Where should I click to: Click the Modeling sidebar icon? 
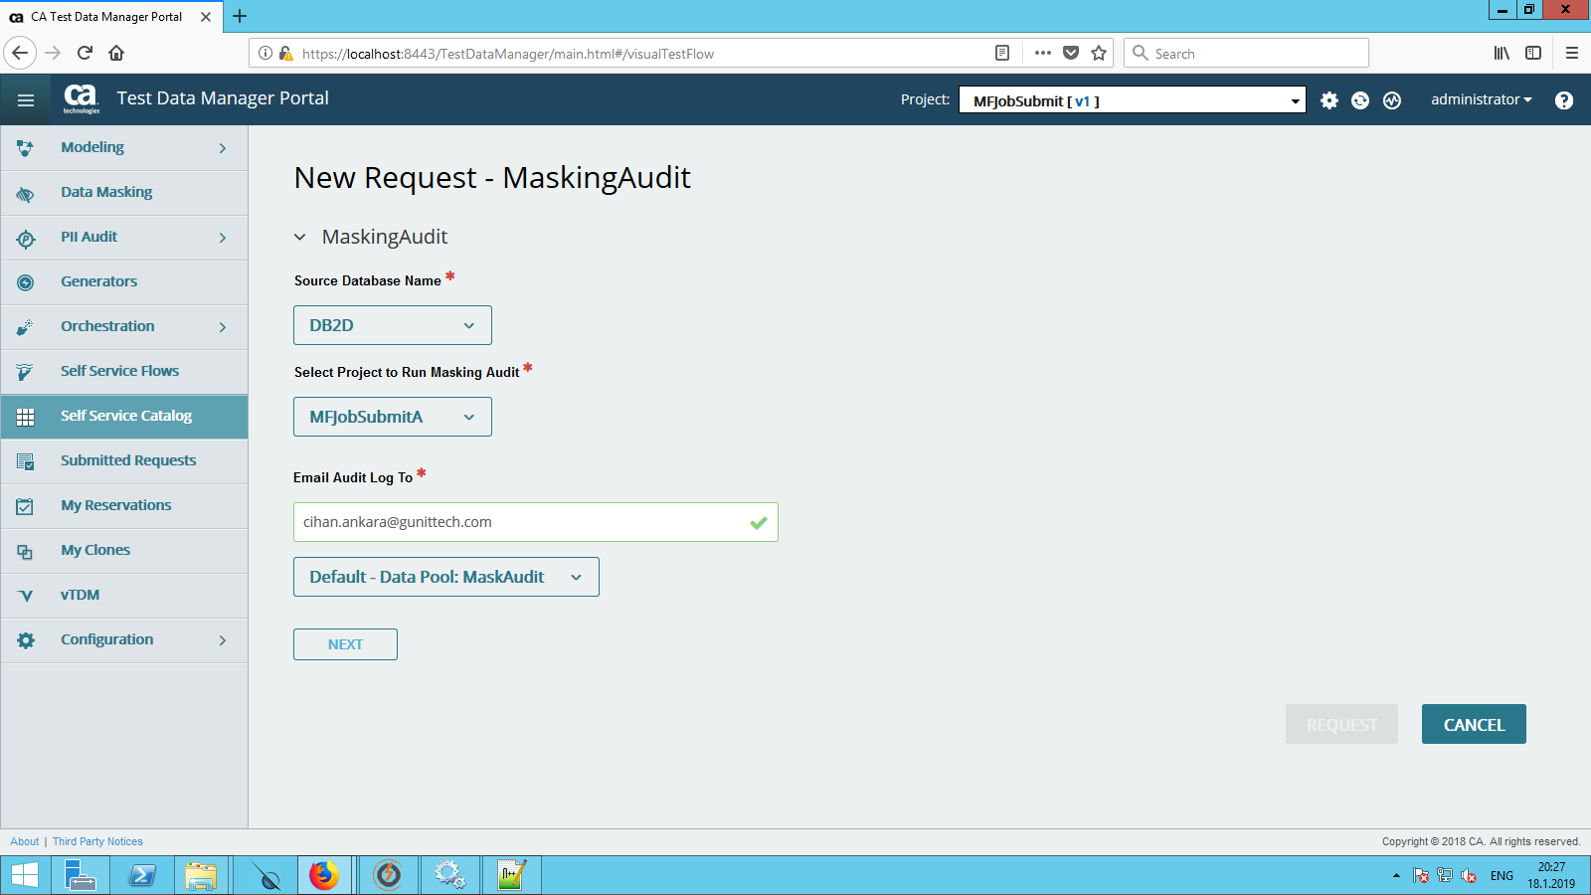click(x=26, y=148)
